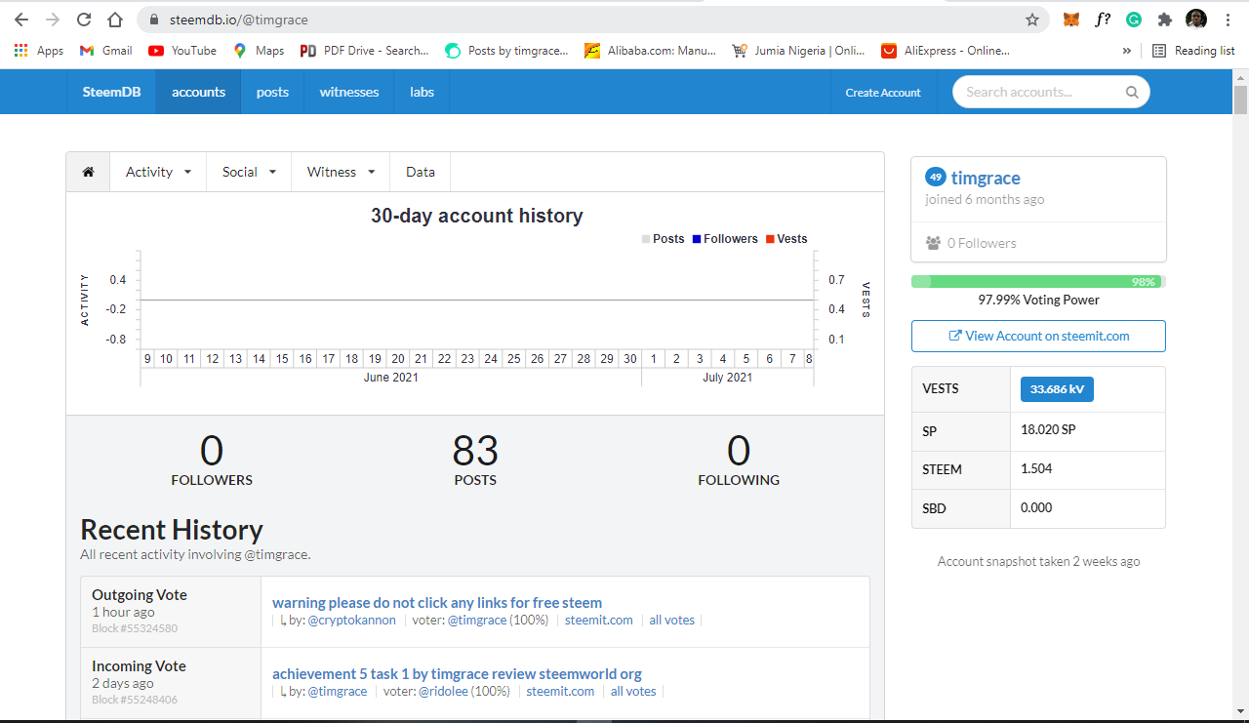View all votes for the achievement 5 post
The height and width of the screenshot is (723, 1249).
(x=633, y=692)
